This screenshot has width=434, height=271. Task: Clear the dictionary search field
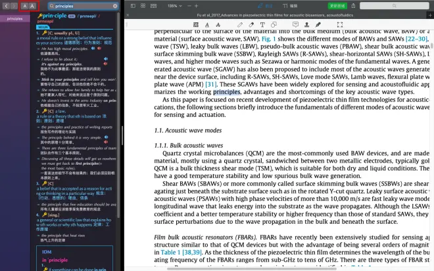(115, 6)
